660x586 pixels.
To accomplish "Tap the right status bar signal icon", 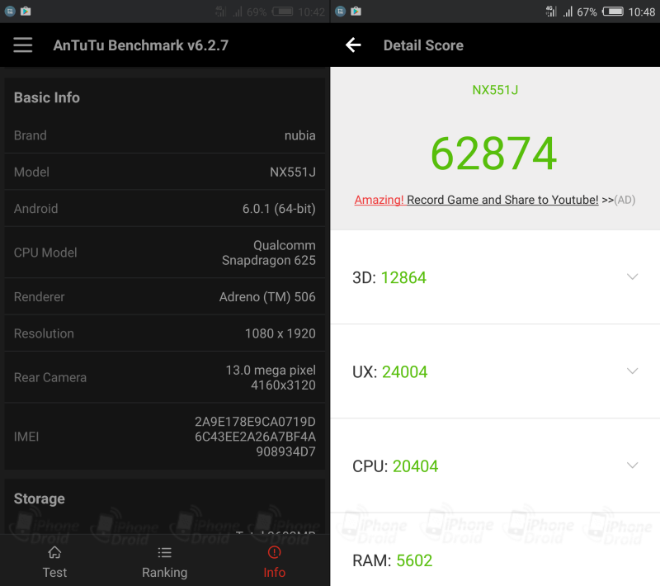I will (568, 12).
